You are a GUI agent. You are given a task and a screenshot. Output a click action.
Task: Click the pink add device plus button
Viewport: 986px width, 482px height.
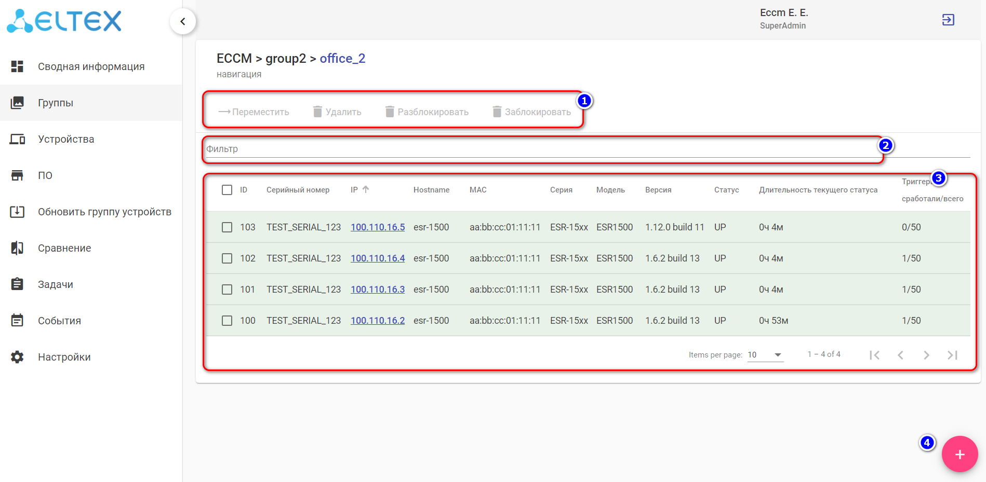click(960, 455)
